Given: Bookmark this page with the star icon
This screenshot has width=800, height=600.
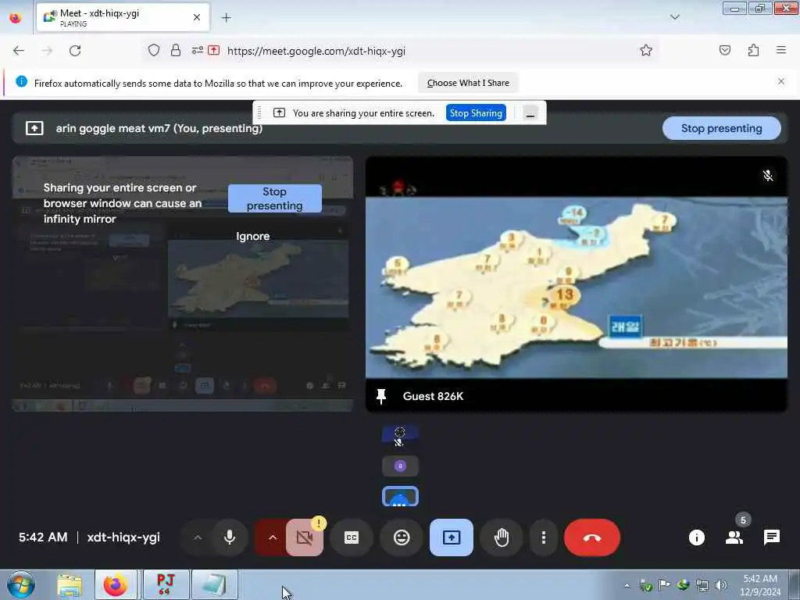Looking at the screenshot, I should pyautogui.click(x=646, y=50).
